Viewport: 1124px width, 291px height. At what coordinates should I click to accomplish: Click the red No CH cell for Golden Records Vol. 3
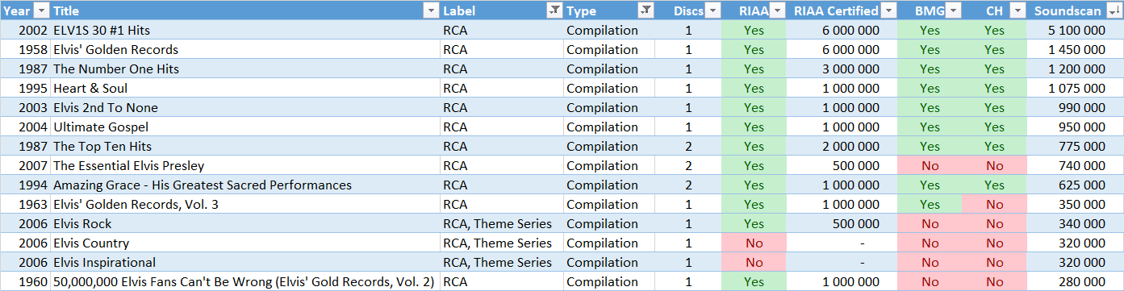point(994,204)
